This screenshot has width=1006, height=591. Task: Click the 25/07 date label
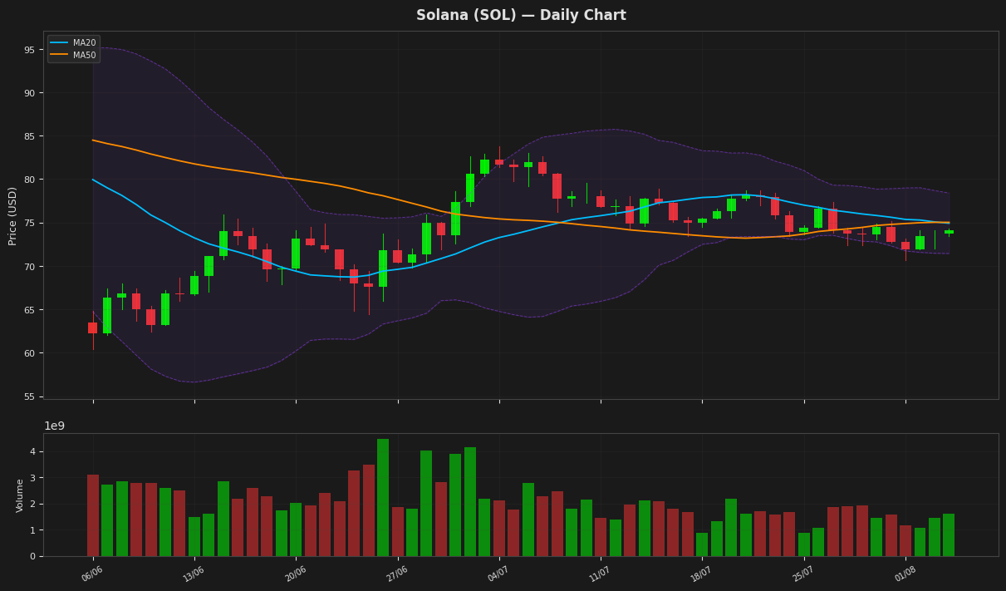click(x=803, y=574)
